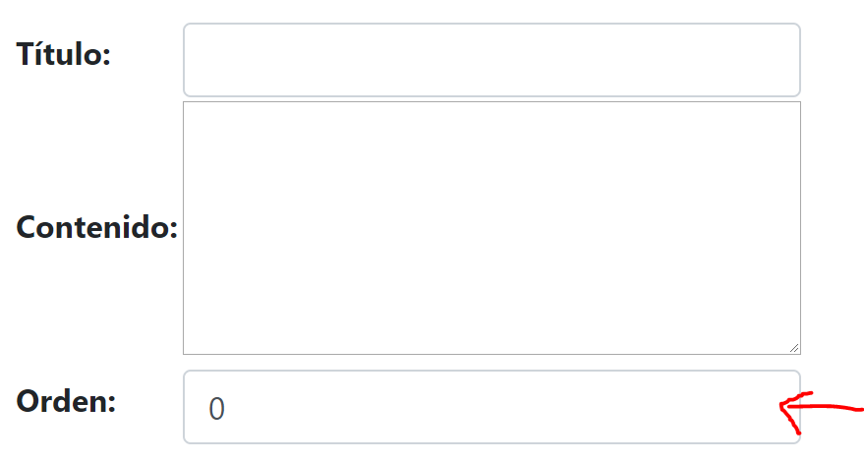Click inside the Título text field
The height and width of the screenshot is (462, 864).
point(491,60)
